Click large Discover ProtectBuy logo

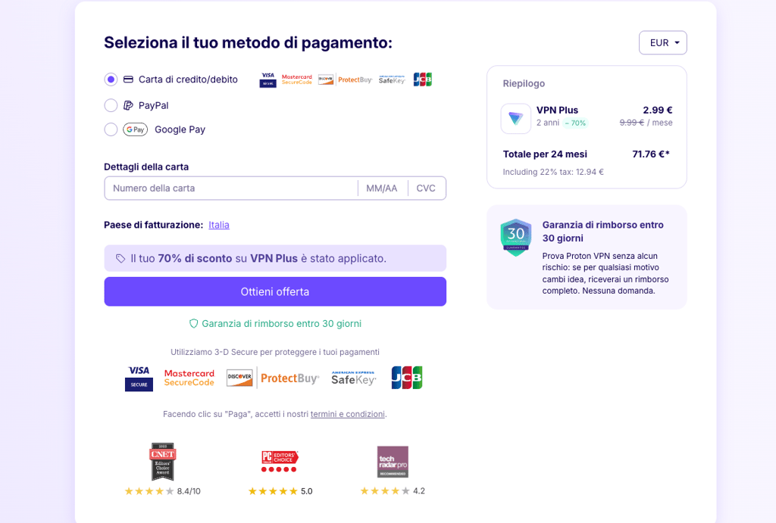tap(273, 378)
